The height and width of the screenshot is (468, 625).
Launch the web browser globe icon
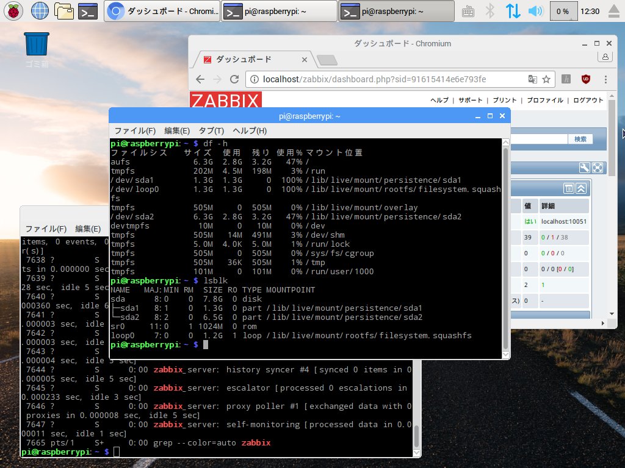pyautogui.click(x=40, y=11)
